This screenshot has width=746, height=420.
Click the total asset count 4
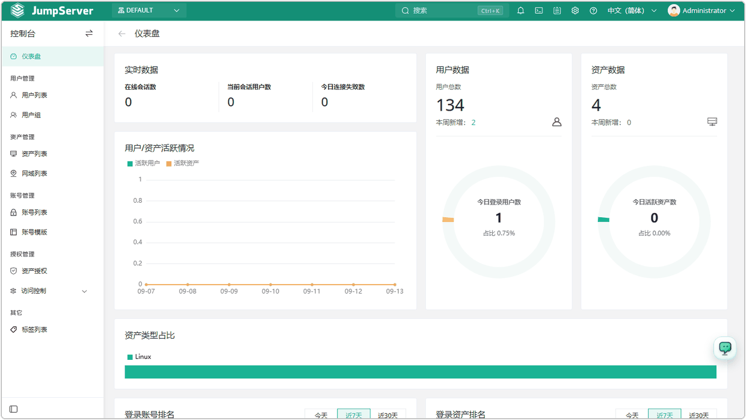[596, 105]
